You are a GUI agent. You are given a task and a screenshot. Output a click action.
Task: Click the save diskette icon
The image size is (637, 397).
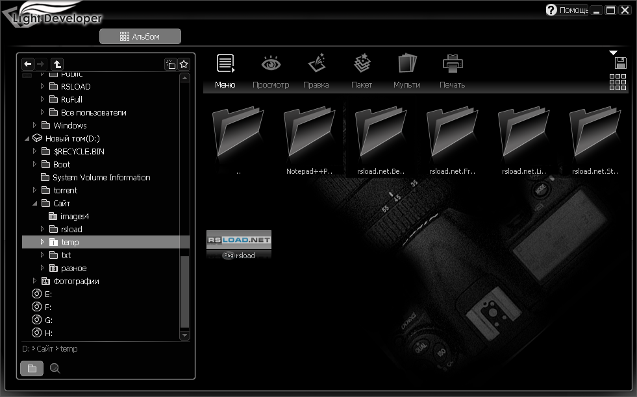click(x=619, y=62)
